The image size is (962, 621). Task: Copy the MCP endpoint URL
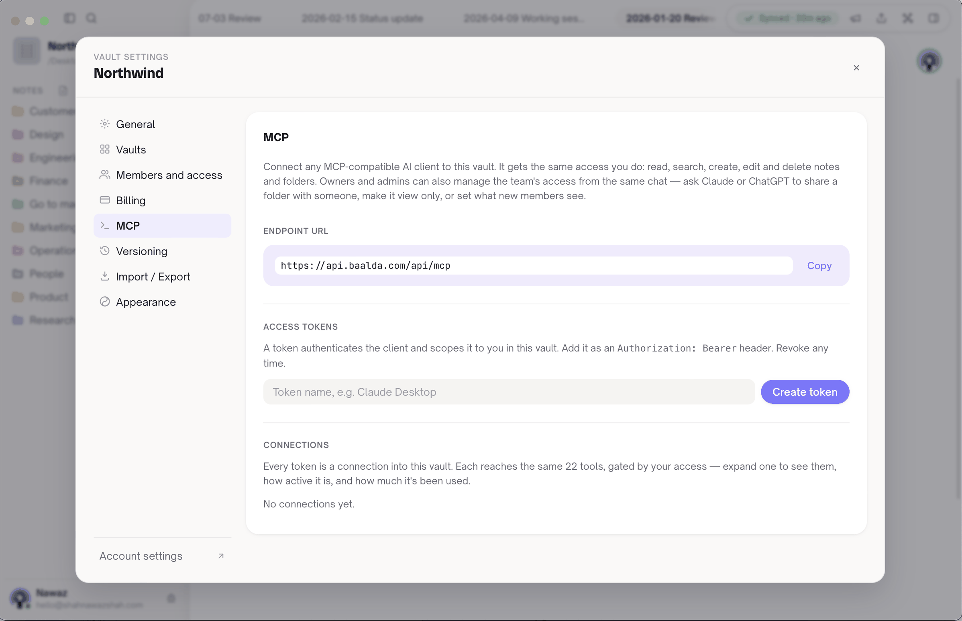(x=819, y=265)
